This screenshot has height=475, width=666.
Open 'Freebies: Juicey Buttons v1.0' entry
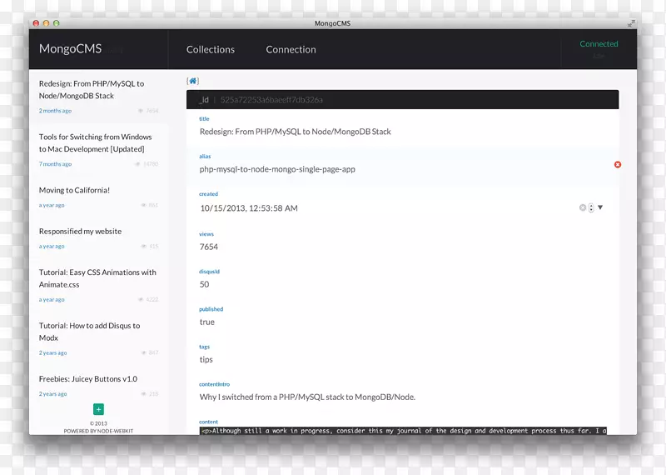[x=87, y=379]
